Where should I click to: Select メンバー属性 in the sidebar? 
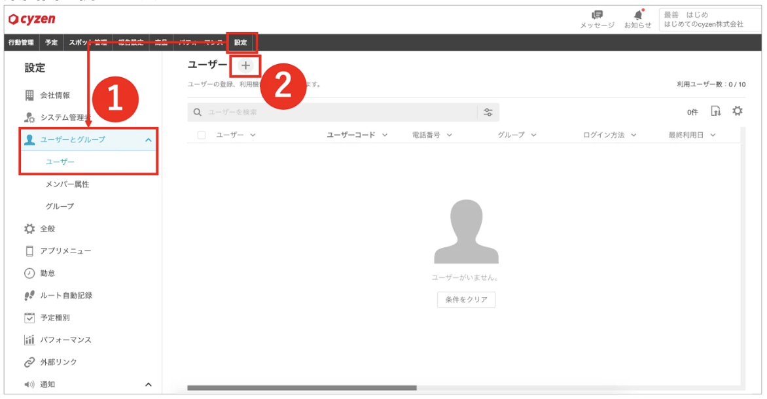coord(67,184)
